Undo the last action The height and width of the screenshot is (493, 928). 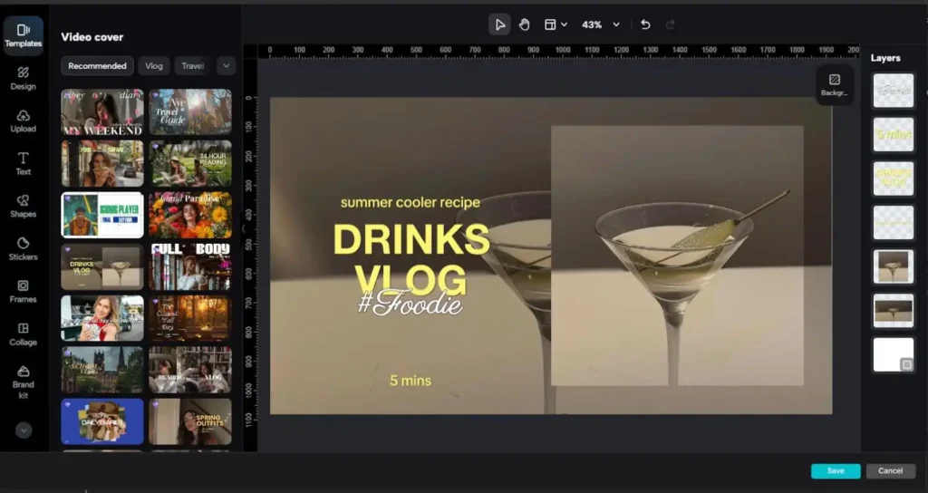[645, 24]
